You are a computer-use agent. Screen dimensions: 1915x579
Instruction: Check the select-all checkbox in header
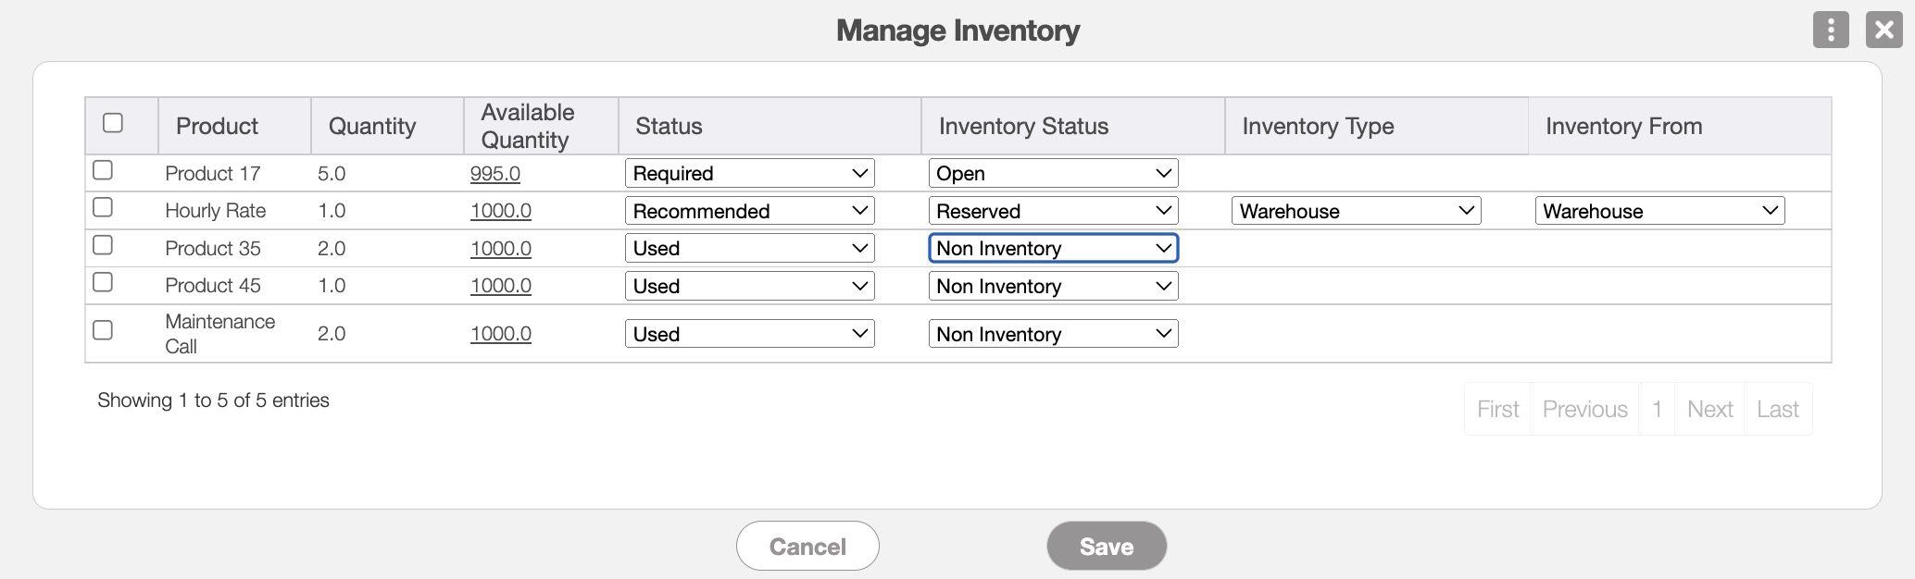[113, 123]
